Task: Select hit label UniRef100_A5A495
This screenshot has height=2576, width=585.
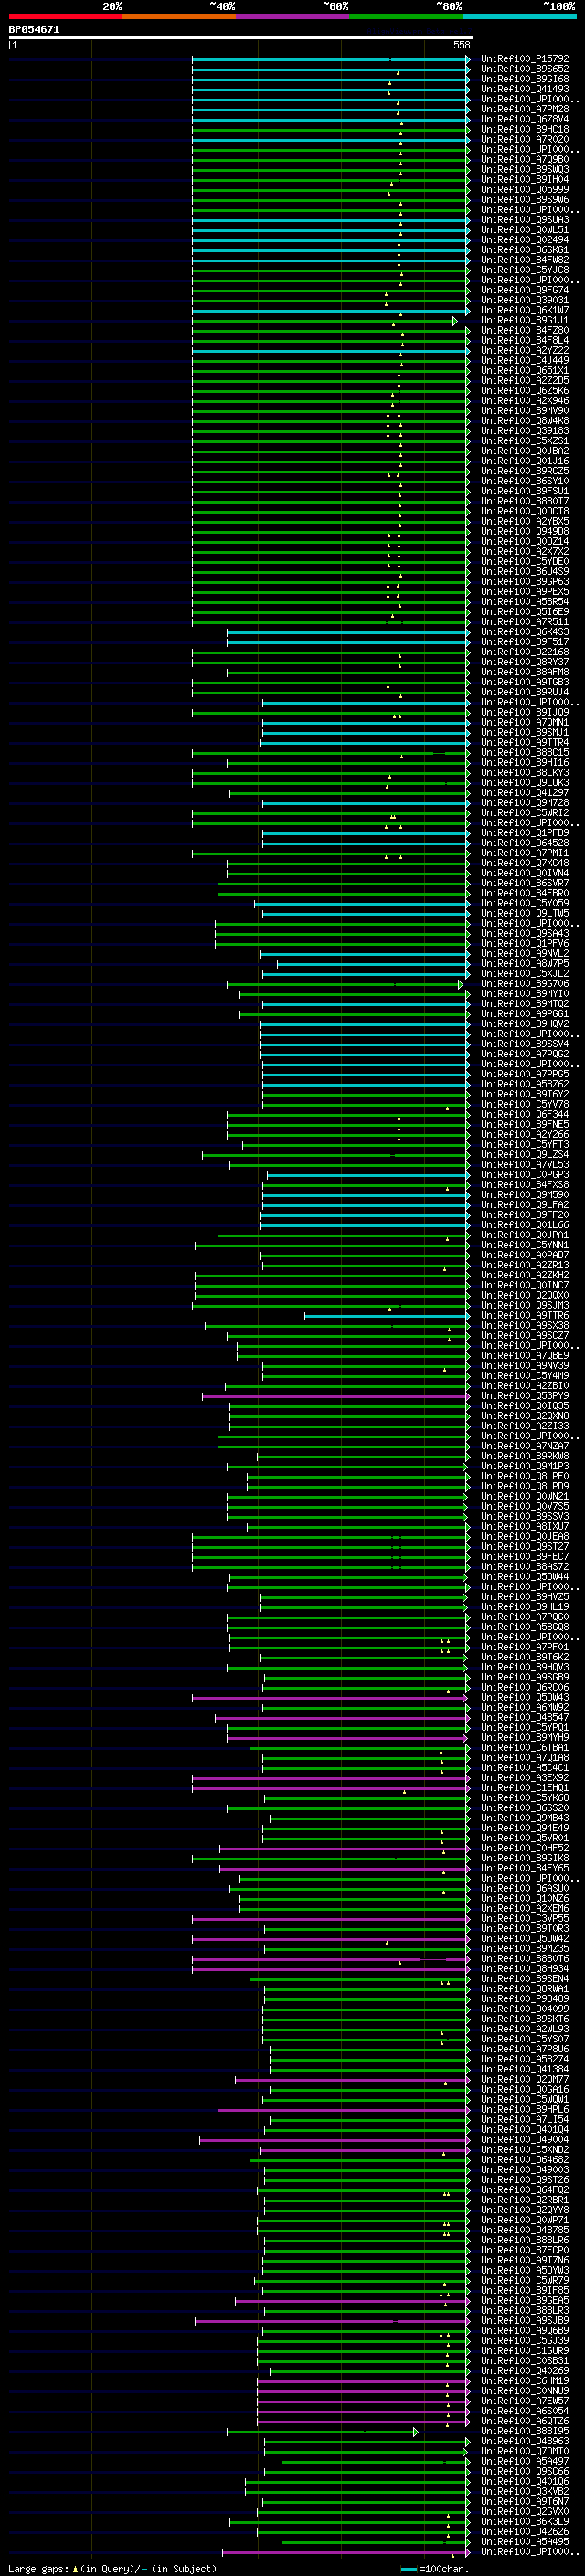Action: coord(524,2541)
